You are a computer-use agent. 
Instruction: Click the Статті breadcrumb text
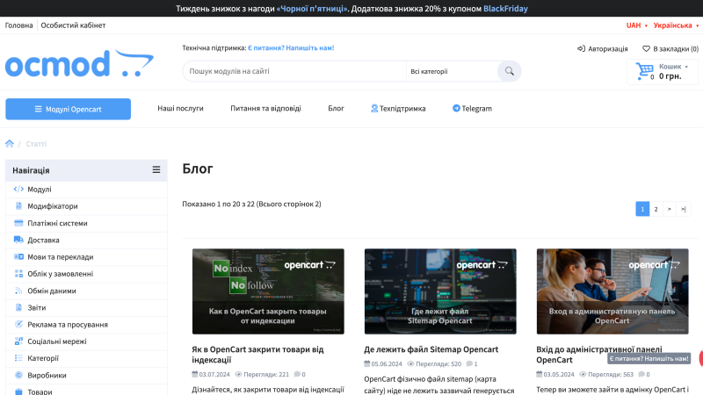coord(36,144)
